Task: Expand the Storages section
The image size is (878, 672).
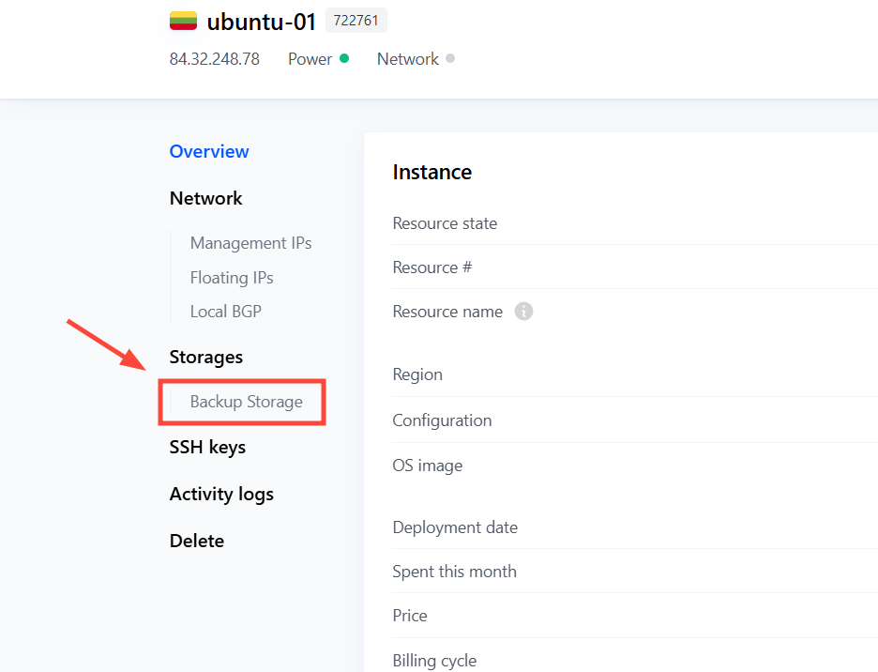Action: [205, 357]
